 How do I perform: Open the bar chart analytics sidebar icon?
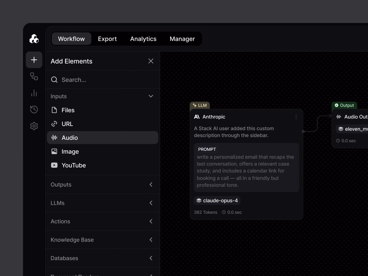[34, 93]
